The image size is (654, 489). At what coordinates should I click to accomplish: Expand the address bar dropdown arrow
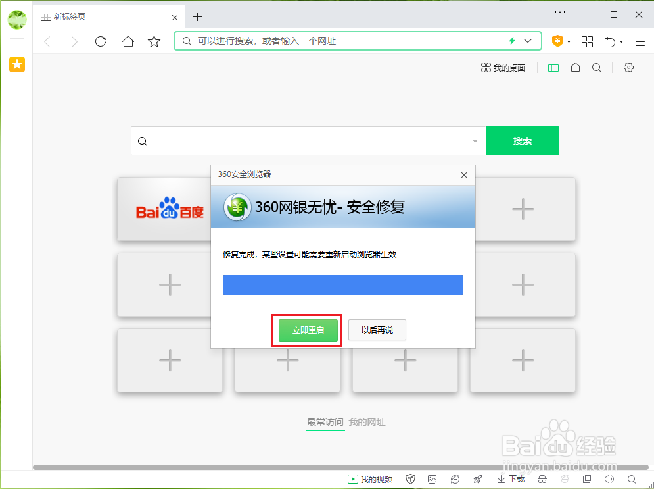tap(528, 41)
